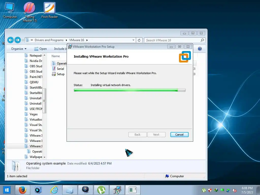Open the Organize menu
The image size is (260, 195).
pyautogui.click(x=19, y=49)
